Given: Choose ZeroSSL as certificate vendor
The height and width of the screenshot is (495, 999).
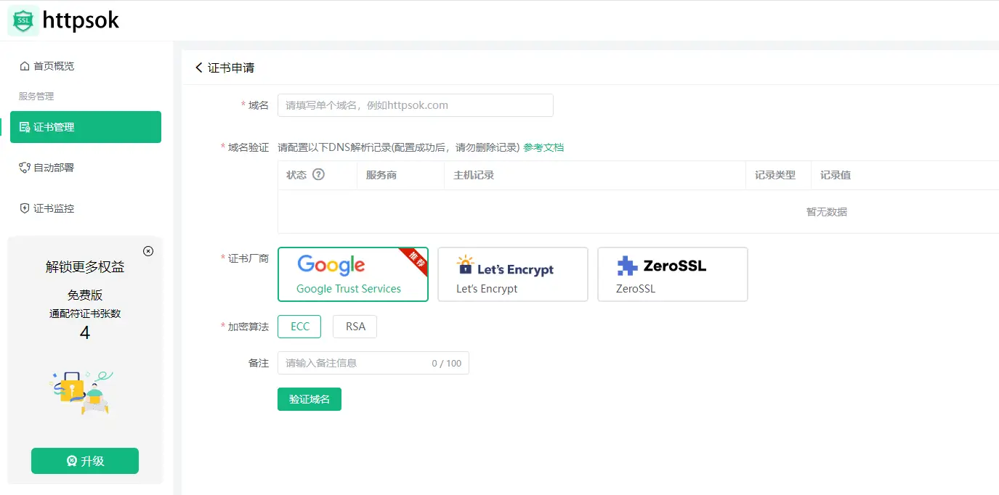Looking at the screenshot, I should (672, 274).
